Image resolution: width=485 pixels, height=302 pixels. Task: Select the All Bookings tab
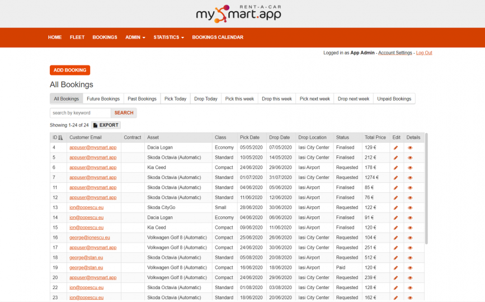click(x=66, y=99)
